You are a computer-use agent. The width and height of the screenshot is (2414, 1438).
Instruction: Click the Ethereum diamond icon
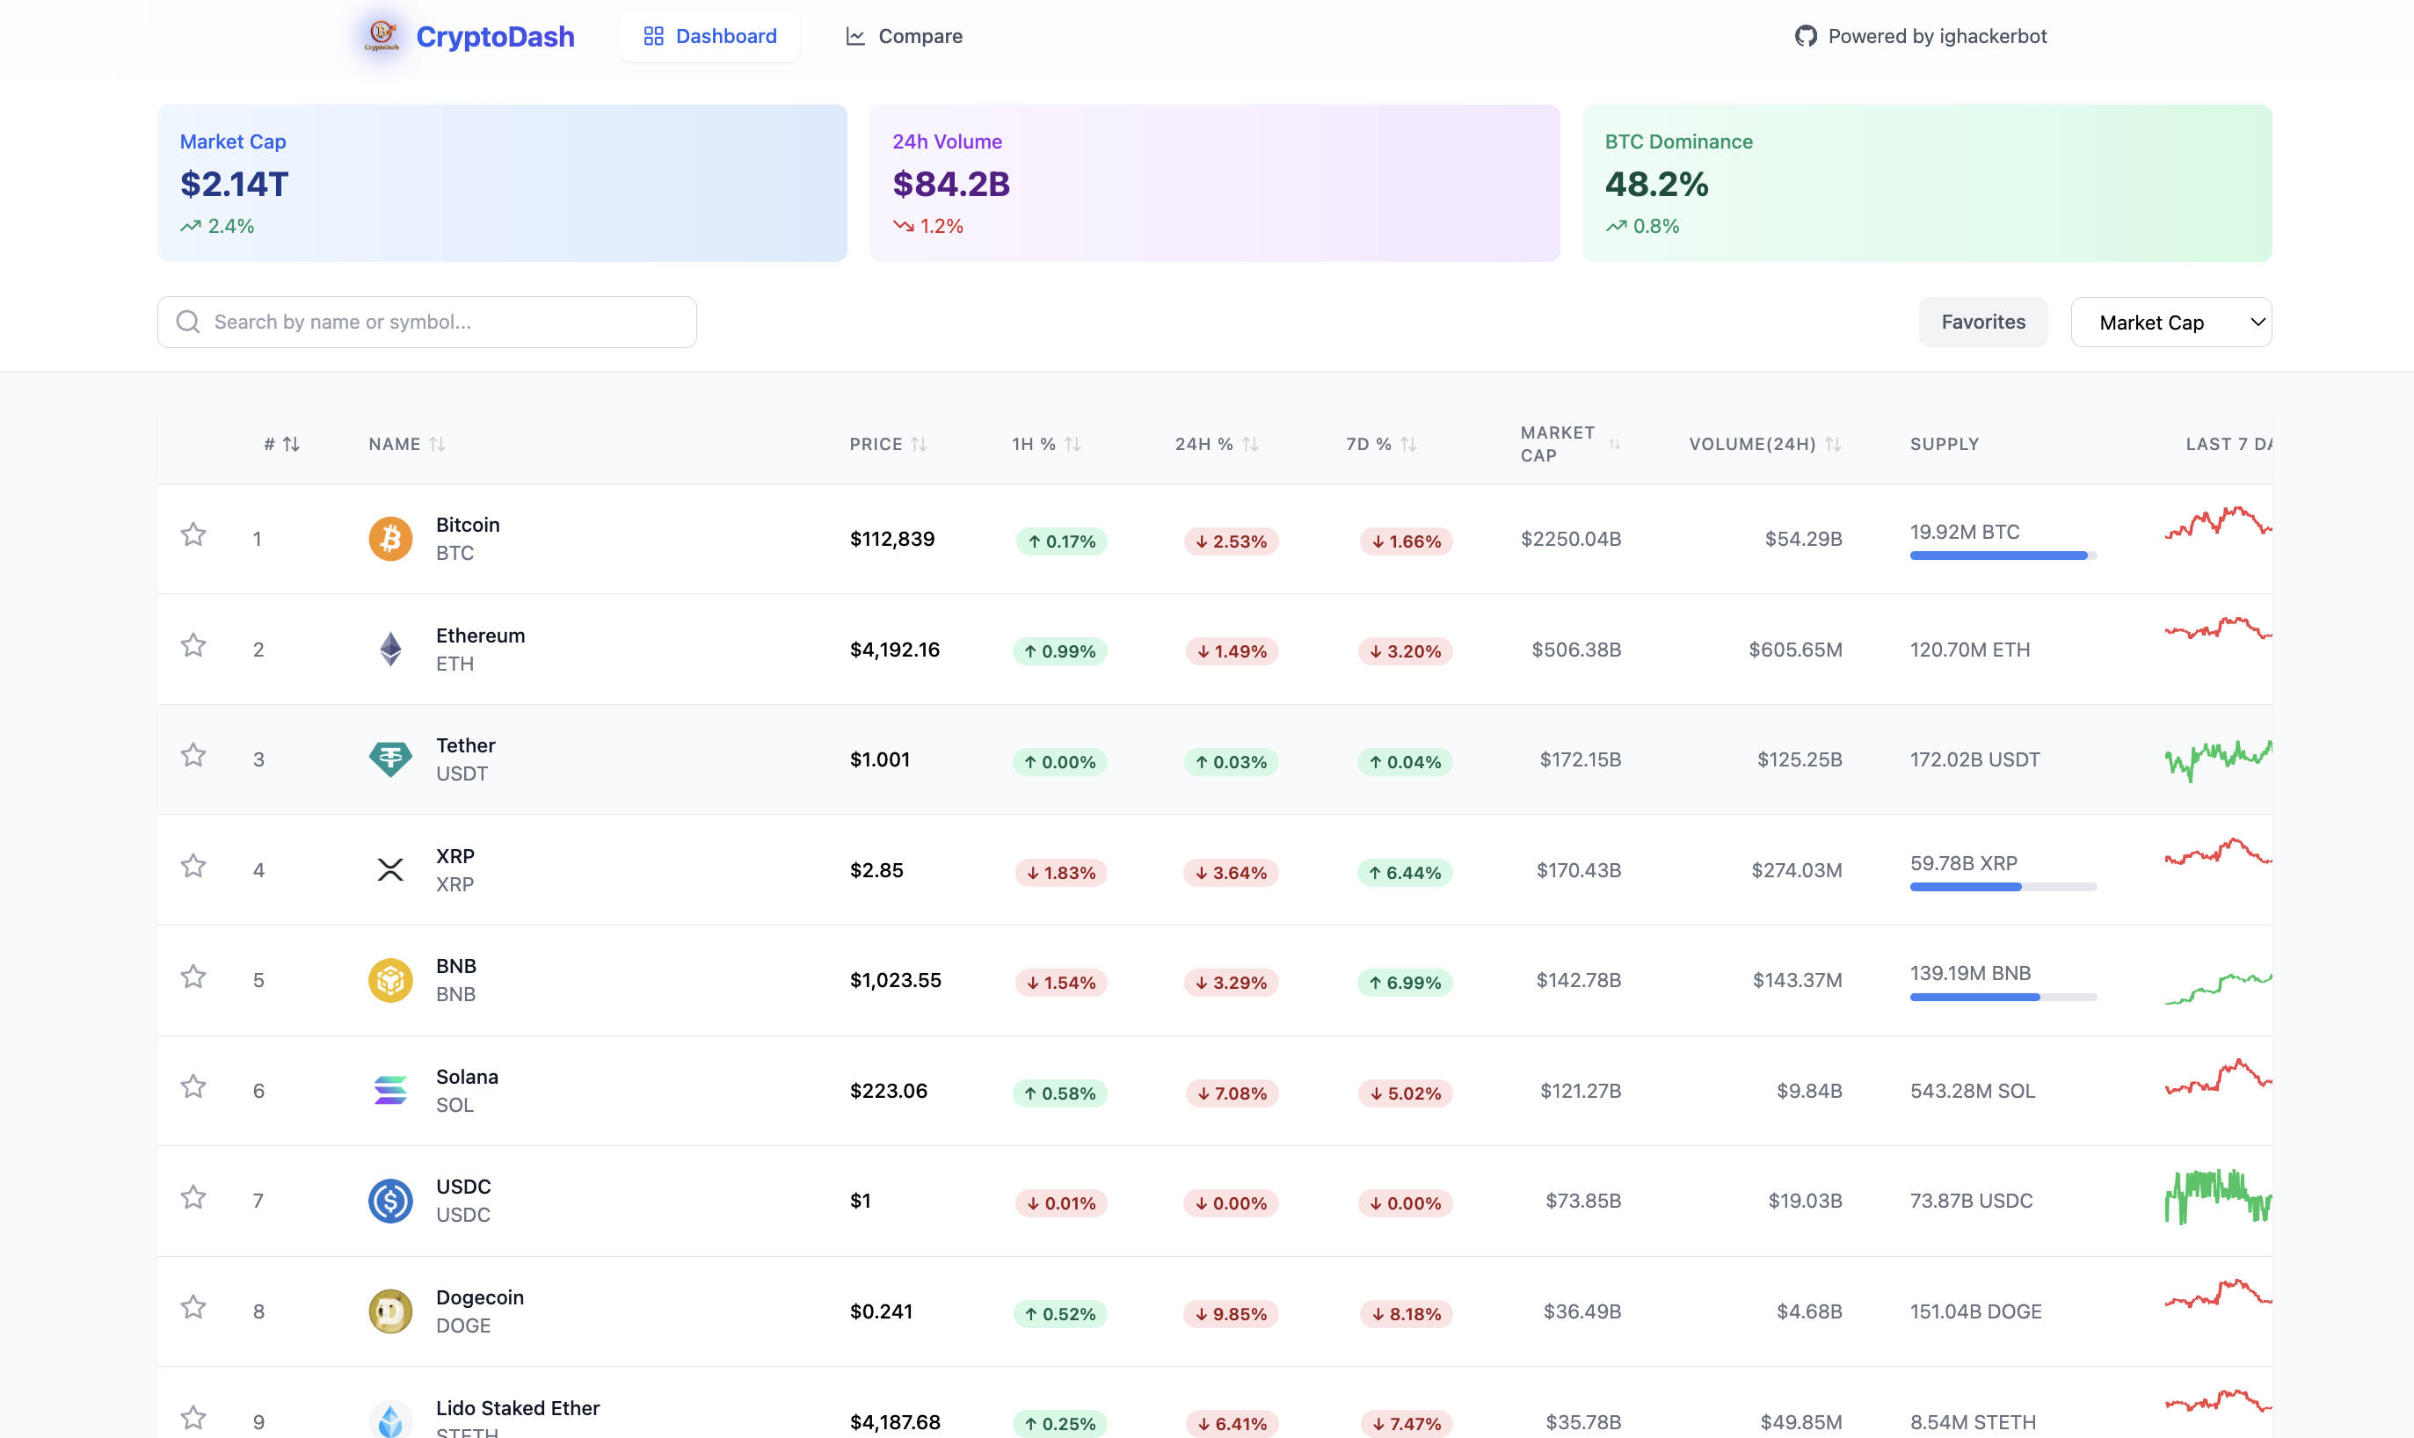point(390,650)
